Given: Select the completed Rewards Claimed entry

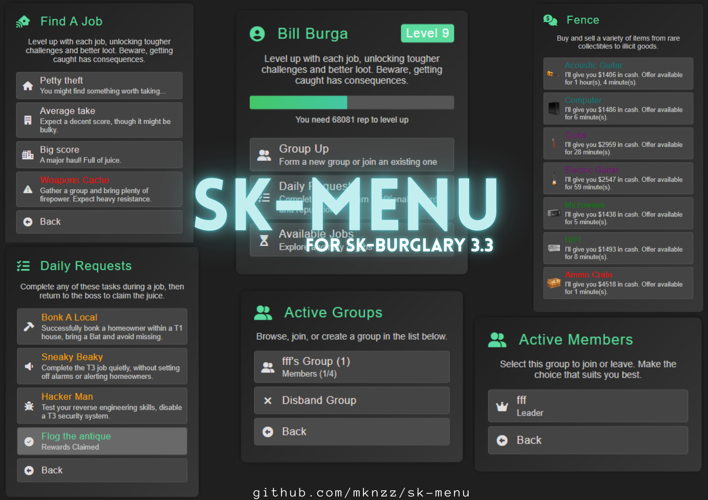Looking at the screenshot, I should click(x=102, y=441).
